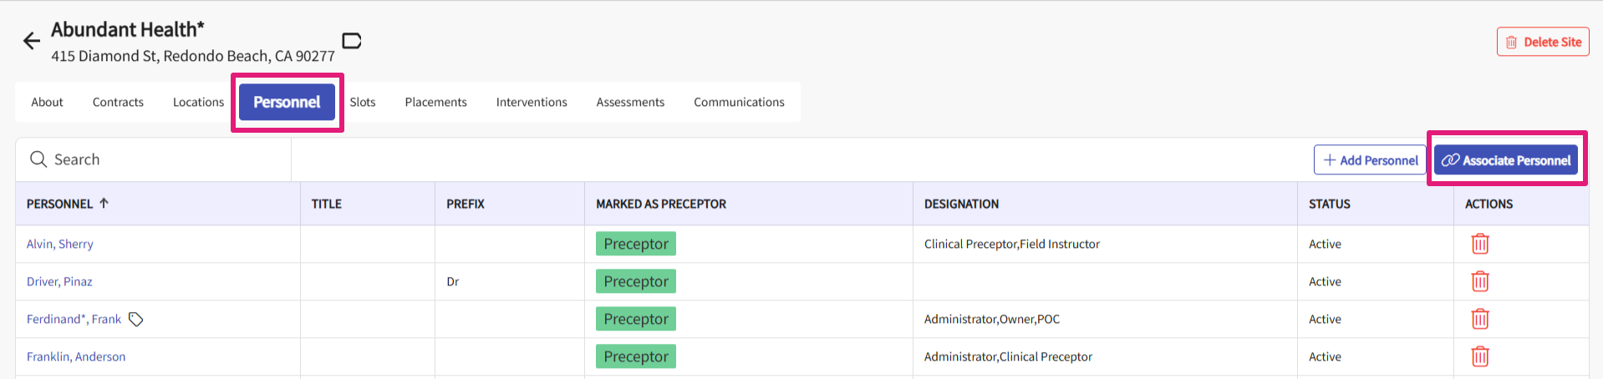Click the Preceptor badge for Driver, Pinaz
Viewport: 1603px width, 379px height.
point(635,281)
